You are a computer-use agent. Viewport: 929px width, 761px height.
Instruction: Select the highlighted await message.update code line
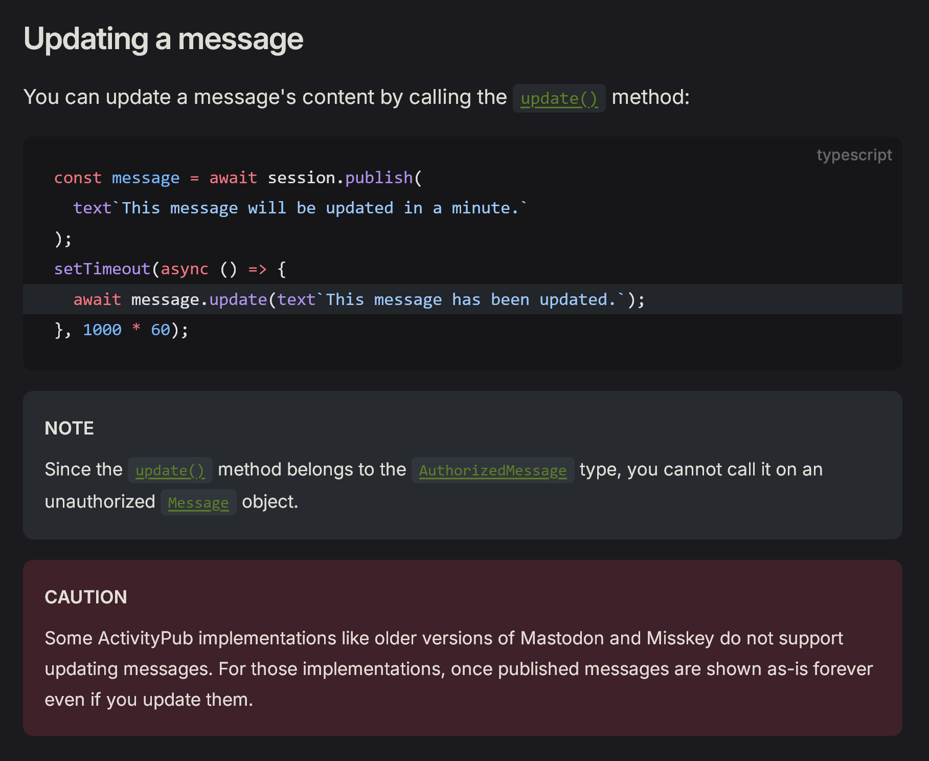tap(358, 299)
